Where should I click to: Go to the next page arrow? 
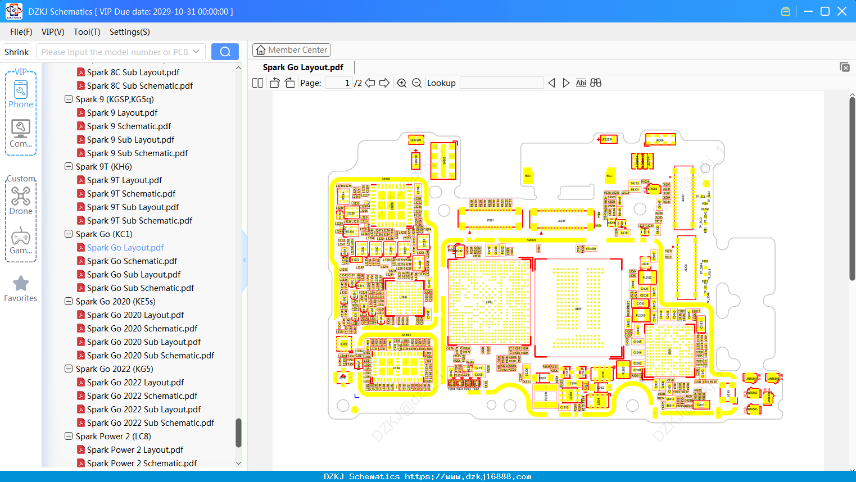coord(384,83)
